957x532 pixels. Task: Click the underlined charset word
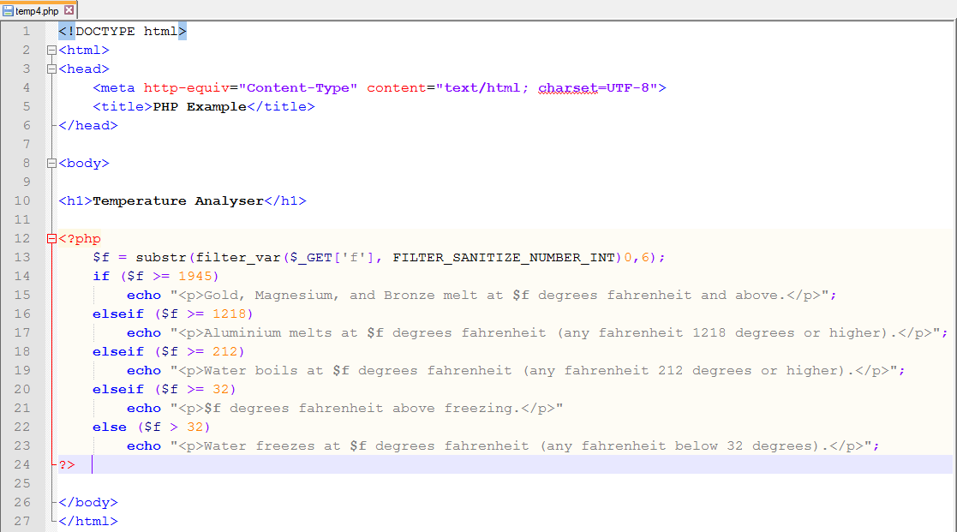[x=568, y=88]
